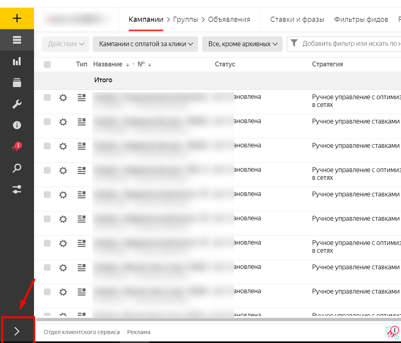The height and width of the screenshot is (343, 401).
Task: Expand the sidebar with bottom chevron
Action: coord(17,331)
